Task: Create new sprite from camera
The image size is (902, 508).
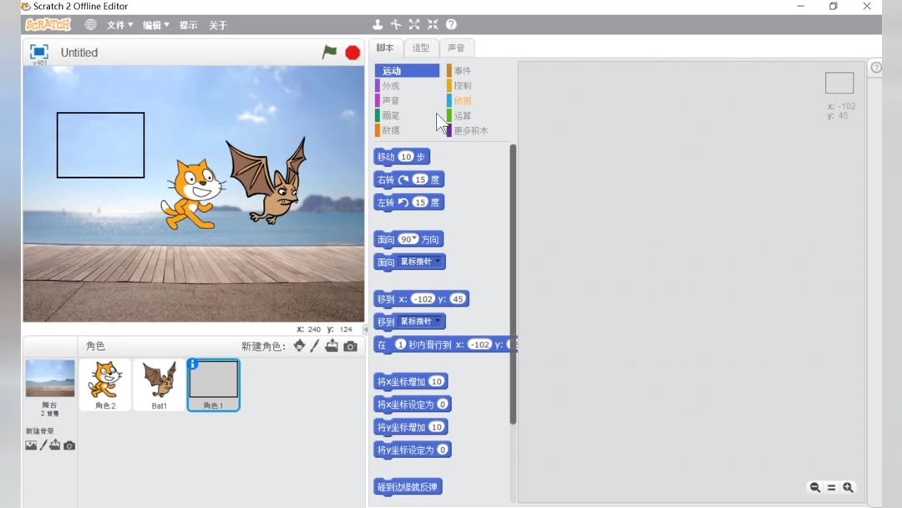Action: (351, 345)
